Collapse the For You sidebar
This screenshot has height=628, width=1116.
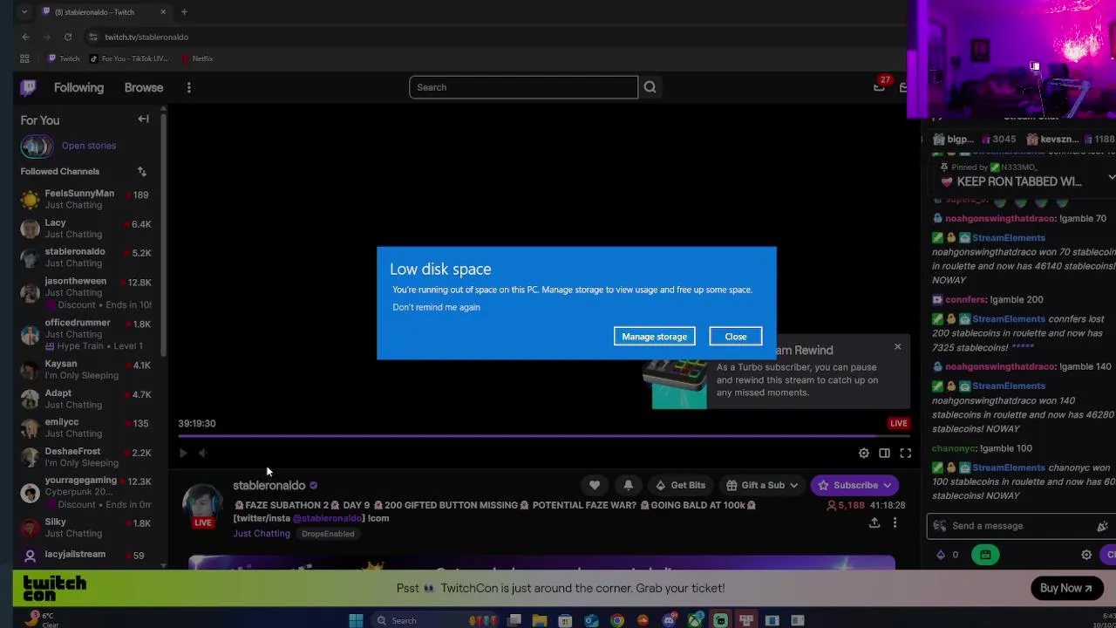(x=143, y=119)
